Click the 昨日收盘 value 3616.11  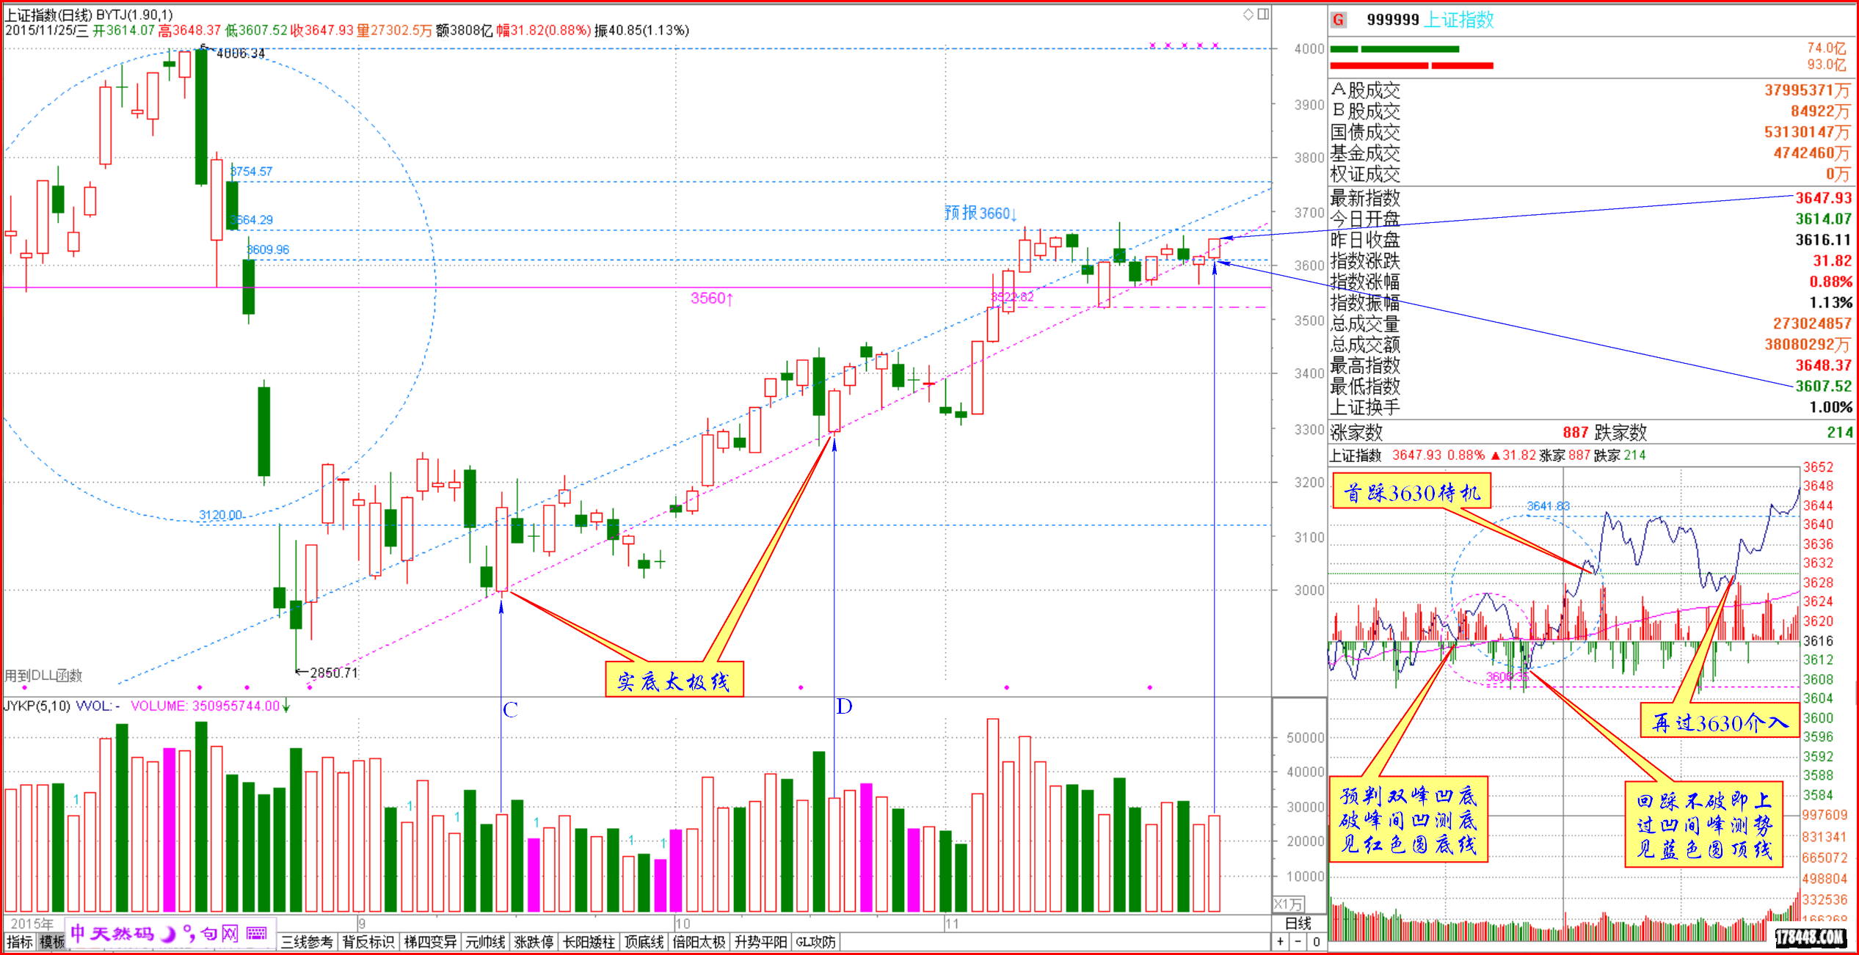tap(1824, 240)
